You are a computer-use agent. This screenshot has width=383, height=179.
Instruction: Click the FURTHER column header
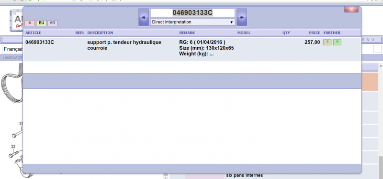coord(332,32)
